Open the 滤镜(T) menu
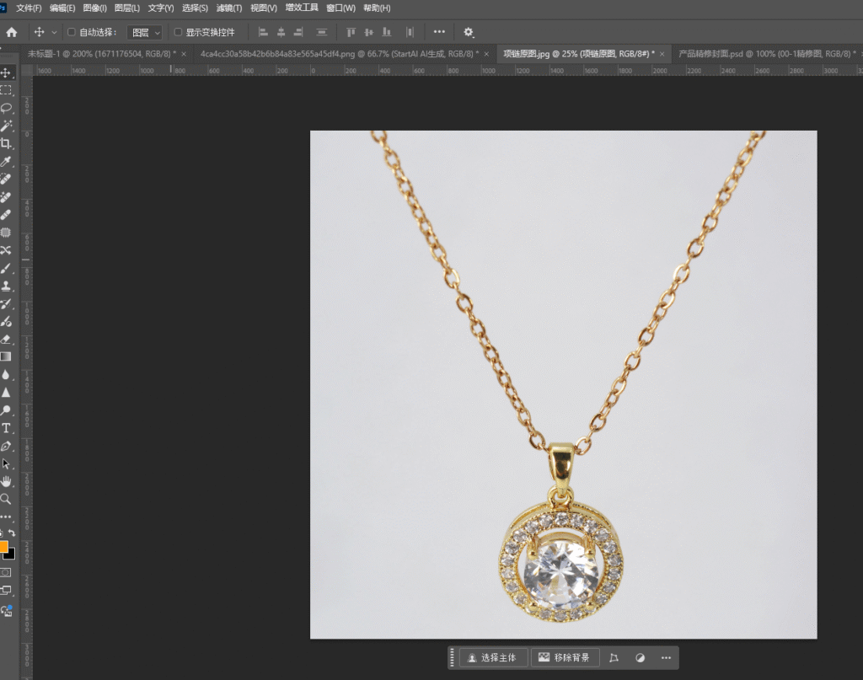The width and height of the screenshot is (863, 680). point(228,8)
